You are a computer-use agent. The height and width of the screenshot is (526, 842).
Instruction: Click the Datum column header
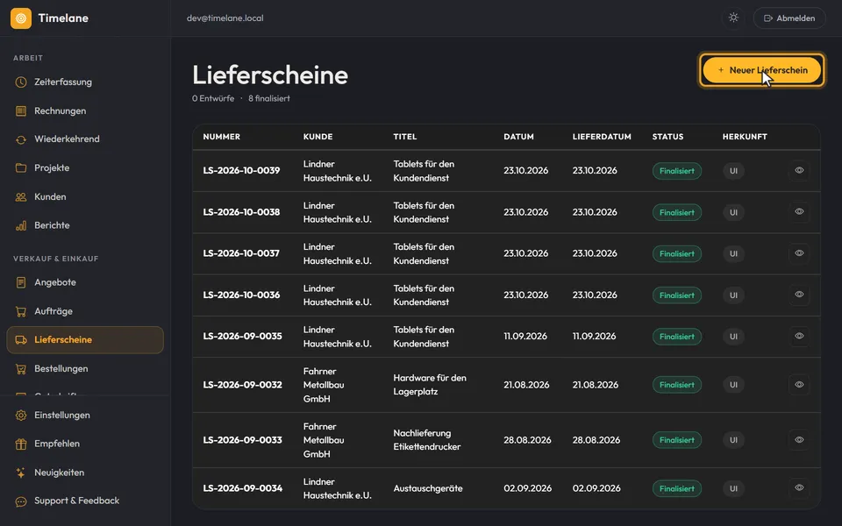518,137
